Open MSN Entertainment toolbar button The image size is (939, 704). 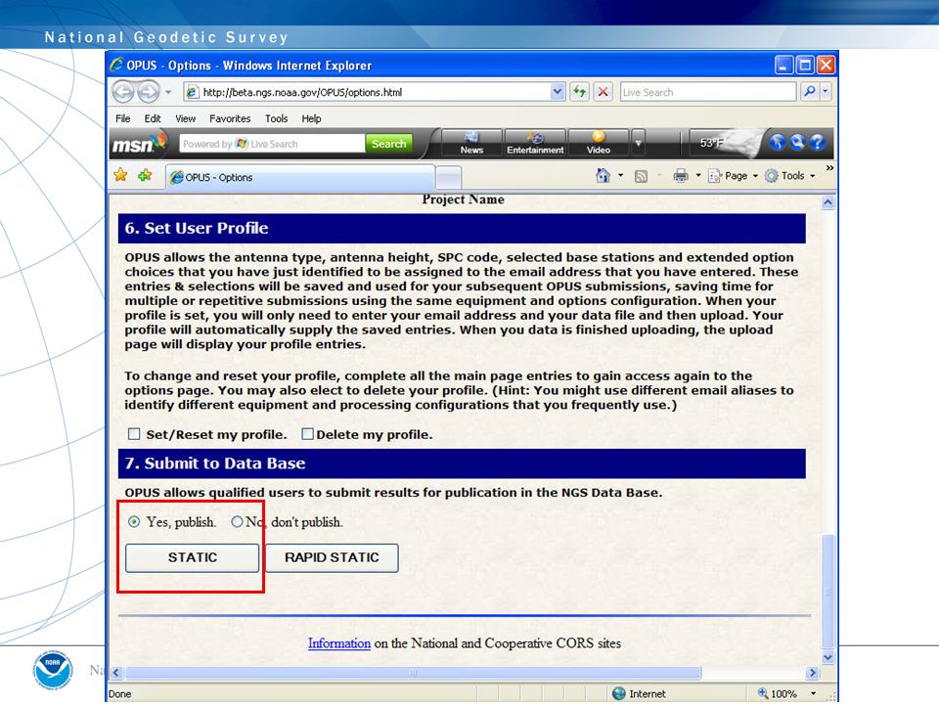(535, 143)
